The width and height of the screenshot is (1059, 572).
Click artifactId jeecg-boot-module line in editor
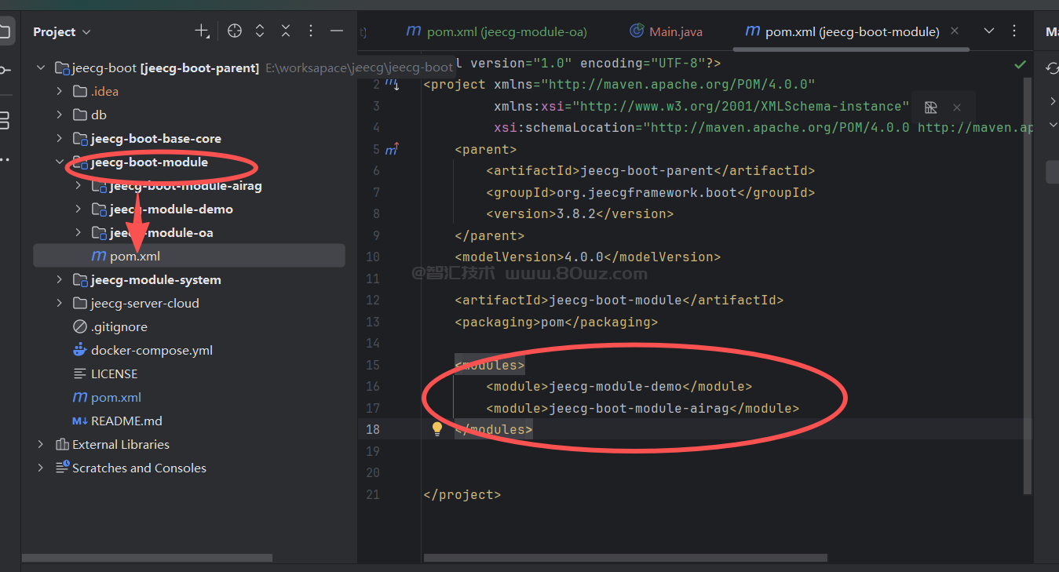[x=619, y=300]
